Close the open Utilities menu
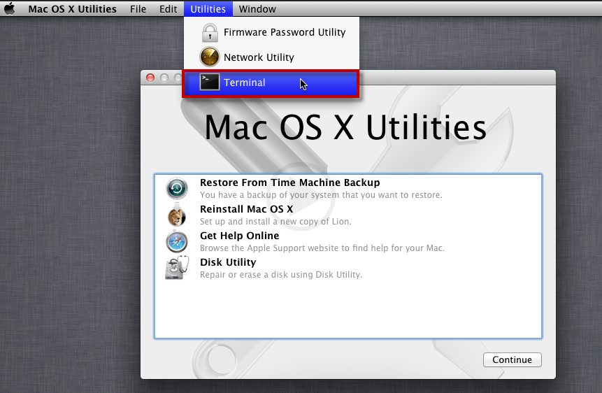The width and height of the screenshot is (602, 393). point(208,9)
